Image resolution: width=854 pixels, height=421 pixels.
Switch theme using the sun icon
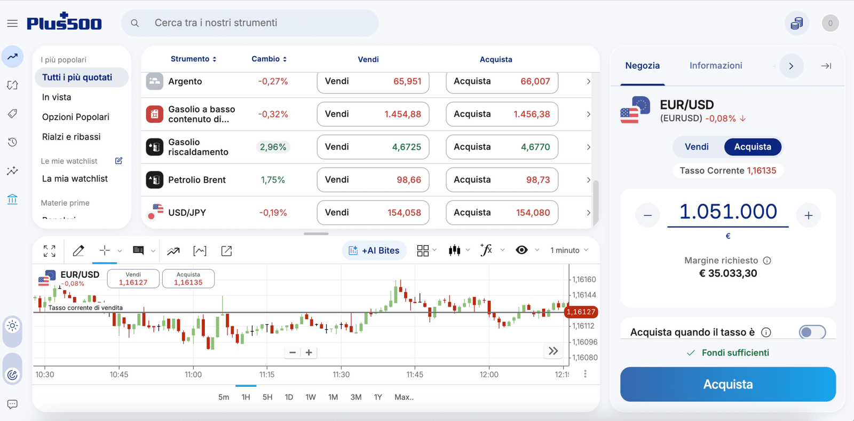[12, 325]
